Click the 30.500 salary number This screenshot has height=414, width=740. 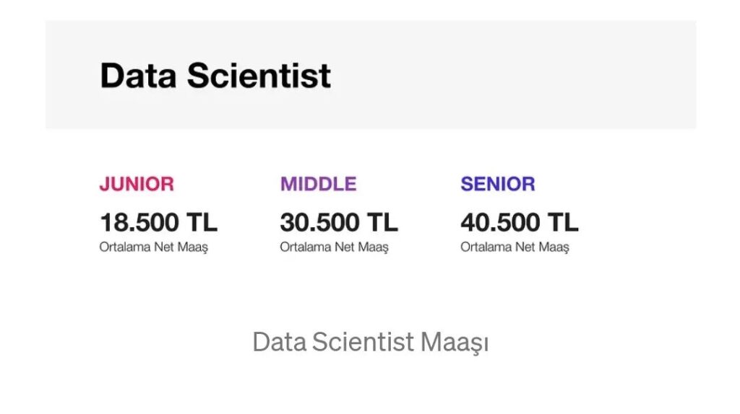click(x=319, y=222)
